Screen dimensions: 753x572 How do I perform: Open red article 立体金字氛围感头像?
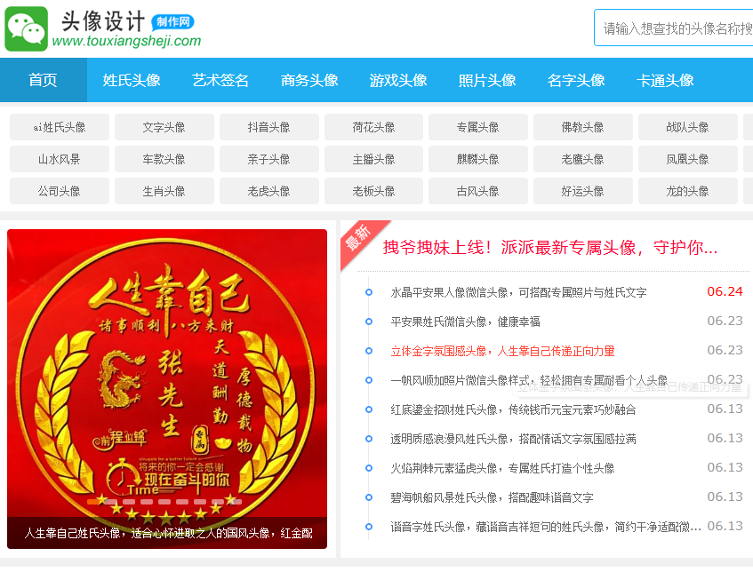pos(503,351)
